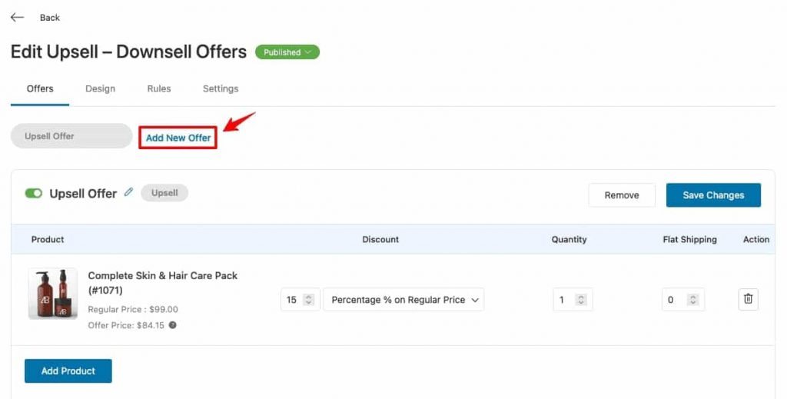
Task: Click the back arrow icon
Action: (17, 17)
